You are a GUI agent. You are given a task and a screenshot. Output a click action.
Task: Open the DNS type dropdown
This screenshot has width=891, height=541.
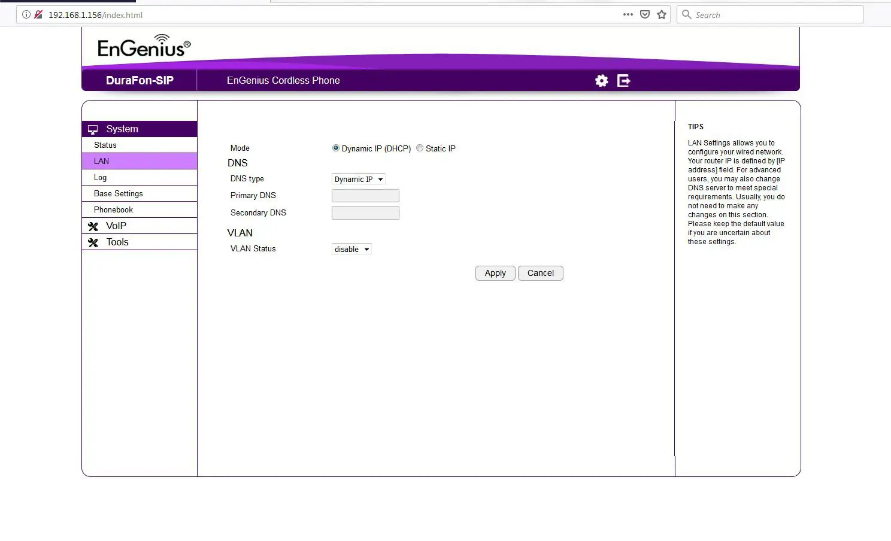click(x=358, y=179)
